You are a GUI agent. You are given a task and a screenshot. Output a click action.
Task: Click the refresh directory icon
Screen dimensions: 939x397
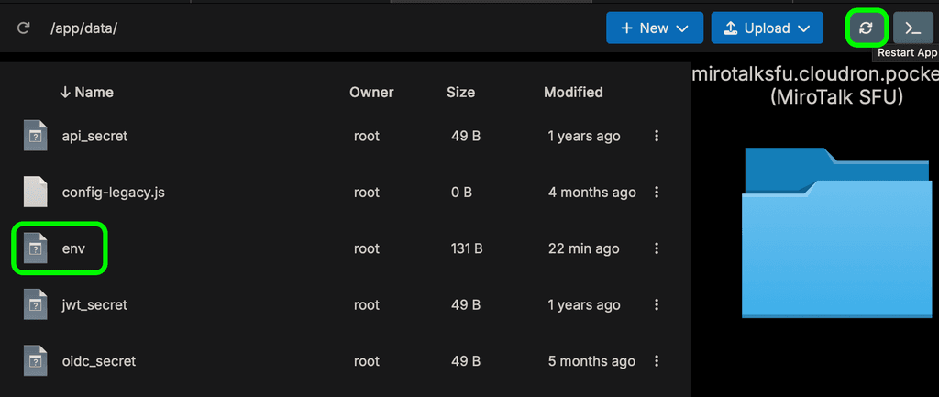[x=24, y=28]
